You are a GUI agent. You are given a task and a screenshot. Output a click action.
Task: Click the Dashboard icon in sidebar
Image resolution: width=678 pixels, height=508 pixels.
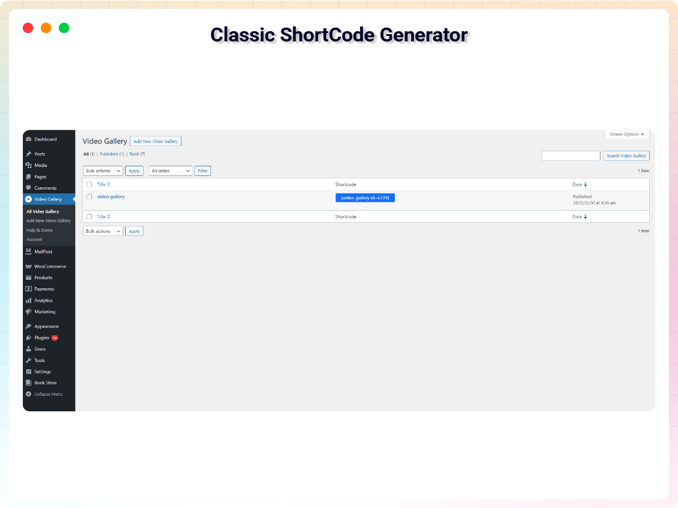(x=28, y=139)
